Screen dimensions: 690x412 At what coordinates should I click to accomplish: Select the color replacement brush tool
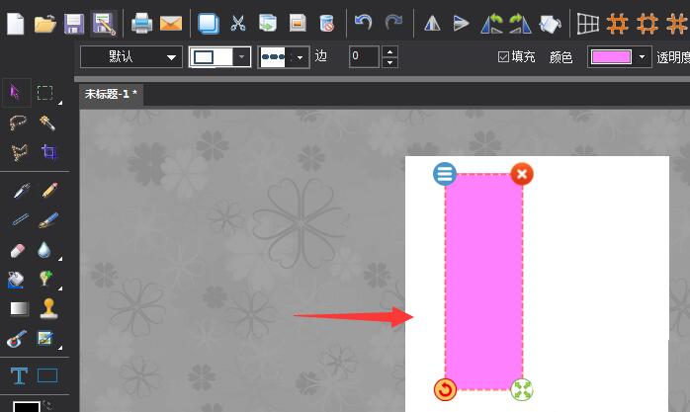click(17, 339)
